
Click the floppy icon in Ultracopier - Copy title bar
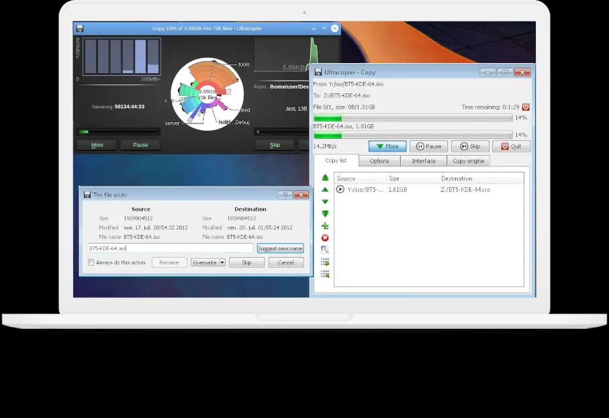pos(318,72)
